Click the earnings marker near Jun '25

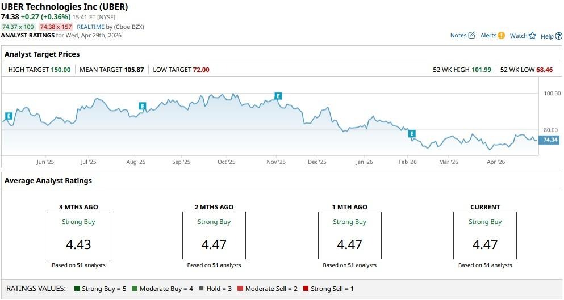(x=9, y=116)
